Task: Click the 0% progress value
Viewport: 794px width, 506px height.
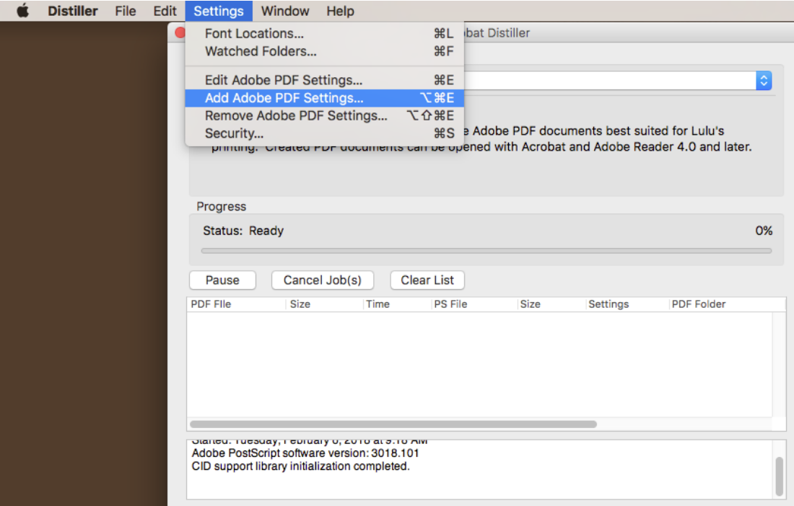Action: (x=764, y=231)
